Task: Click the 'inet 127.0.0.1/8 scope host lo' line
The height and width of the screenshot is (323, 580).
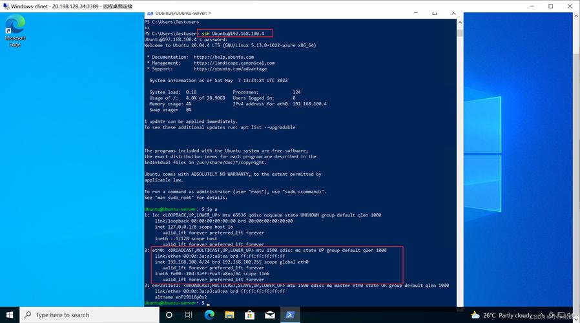Action: (194, 227)
